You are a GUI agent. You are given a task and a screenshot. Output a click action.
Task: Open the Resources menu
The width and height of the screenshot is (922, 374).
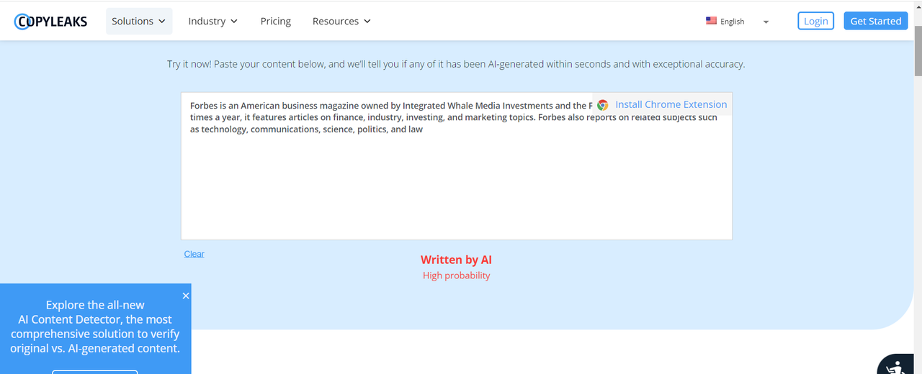[x=341, y=21]
